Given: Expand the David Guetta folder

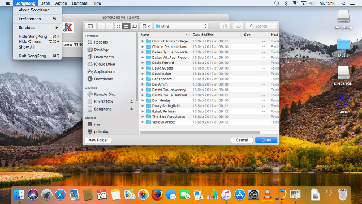Looking at the screenshot, I should tap(143, 68).
